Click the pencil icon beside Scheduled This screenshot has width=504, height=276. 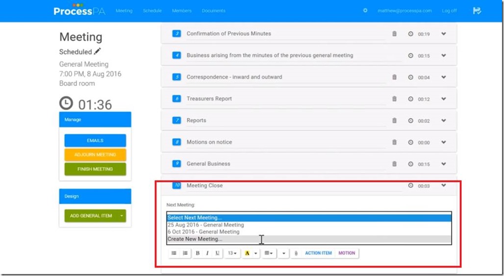click(98, 52)
